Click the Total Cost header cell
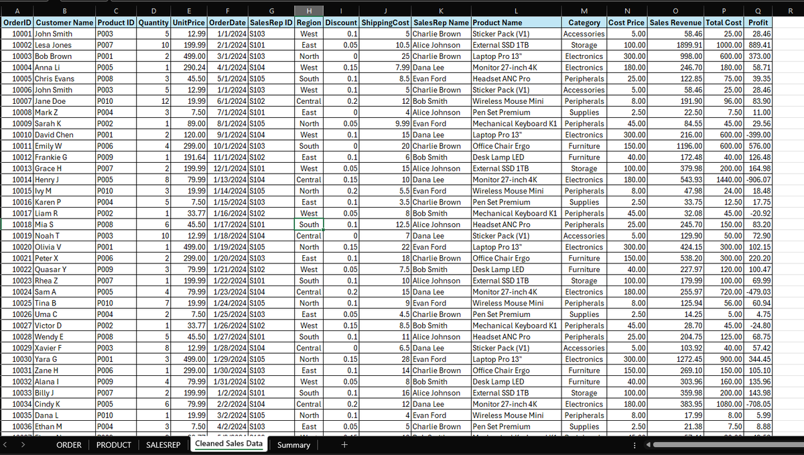 pyautogui.click(x=724, y=22)
